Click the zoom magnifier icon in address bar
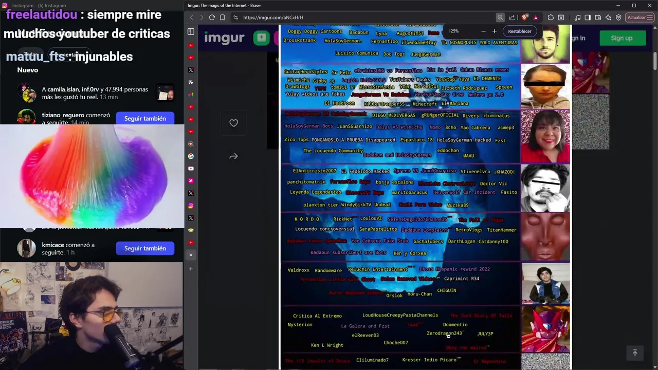The height and width of the screenshot is (370, 658). coord(500,17)
